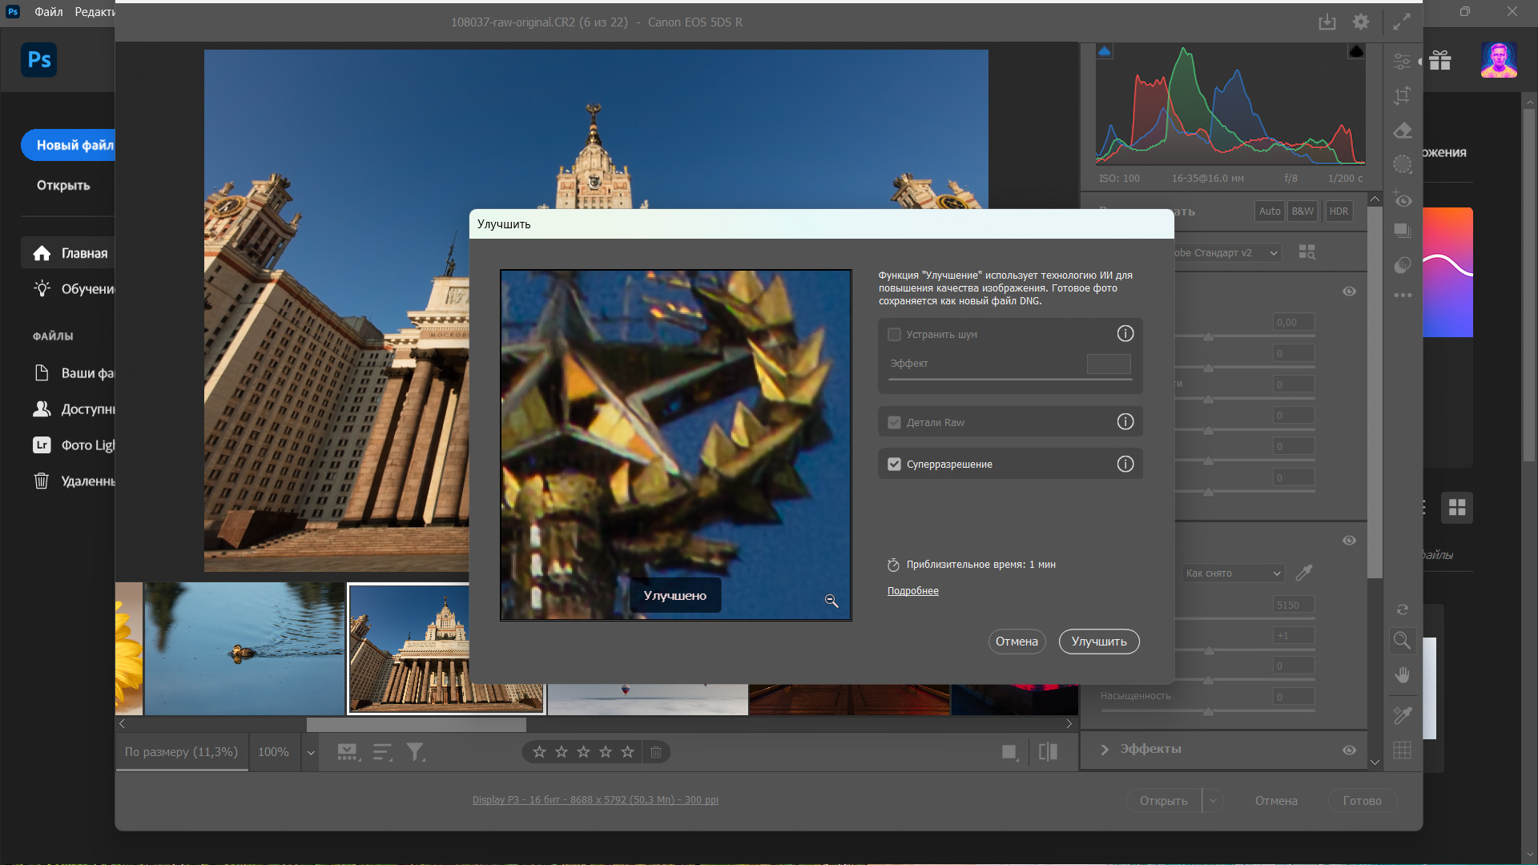Toggle the highlight clipping warning triangle

[1356, 52]
